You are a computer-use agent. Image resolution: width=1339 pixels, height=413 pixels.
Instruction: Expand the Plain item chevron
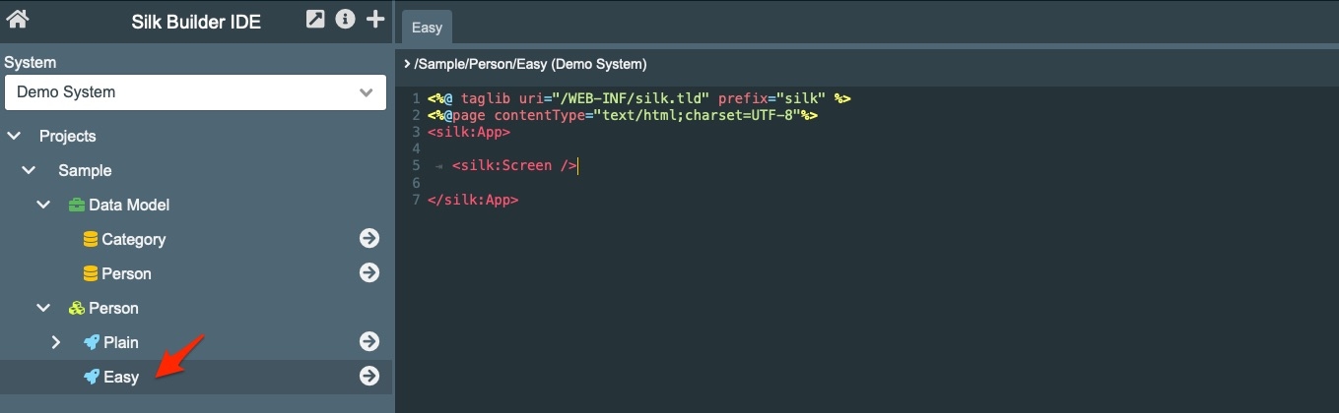tap(56, 342)
